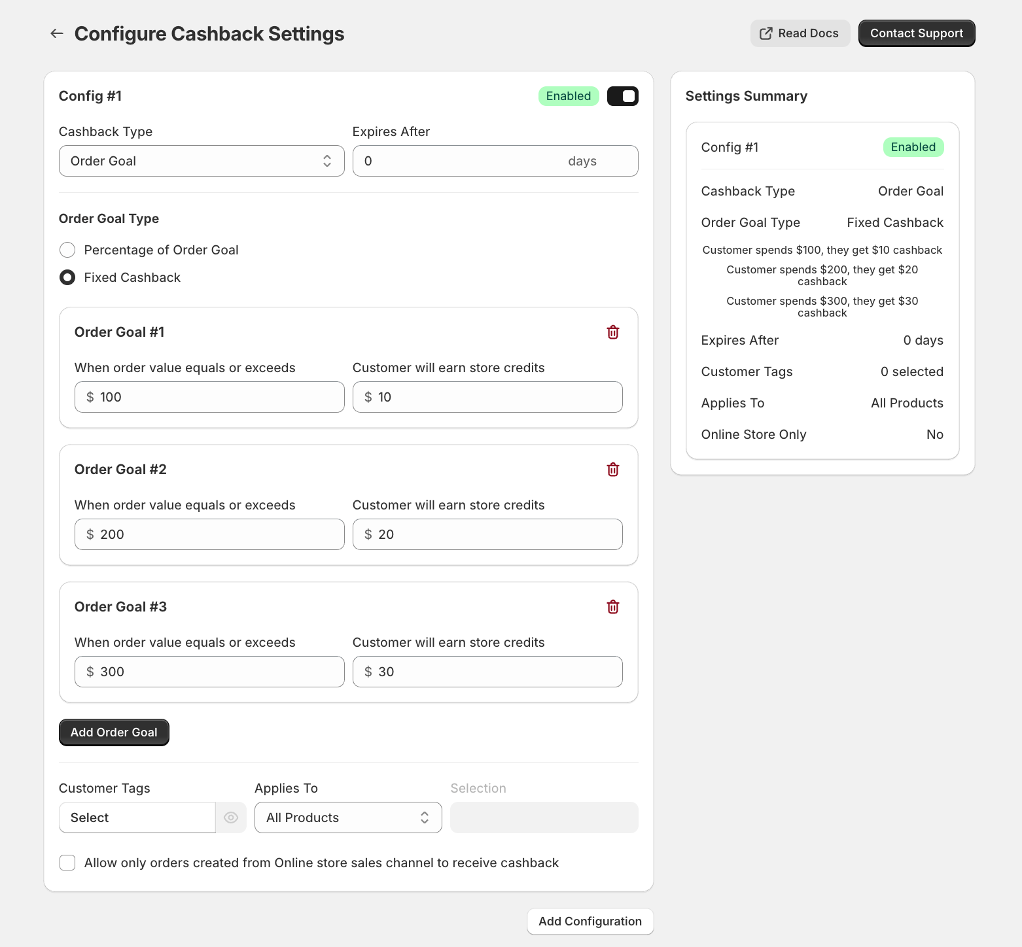This screenshot has width=1022, height=947.
Task: Toggle the Config #1 enabled switch
Action: coord(622,96)
